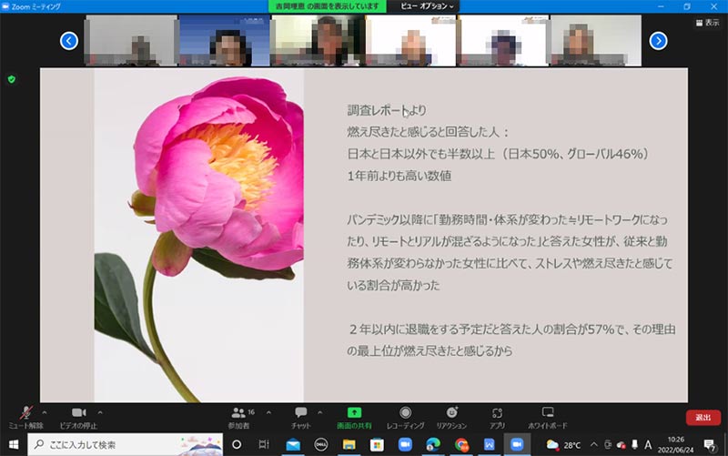Viewport: 728px width, 456px height.
Task: Select the first participant video thumbnail
Action: point(131,40)
